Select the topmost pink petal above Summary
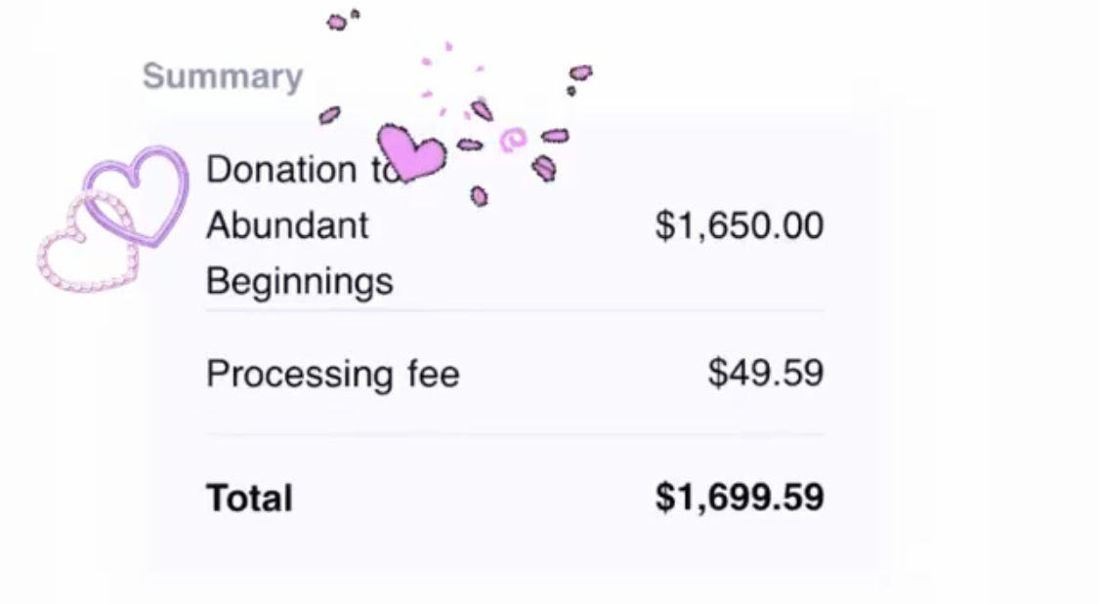This screenshot has height=604, width=1099. pyautogui.click(x=337, y=20)
